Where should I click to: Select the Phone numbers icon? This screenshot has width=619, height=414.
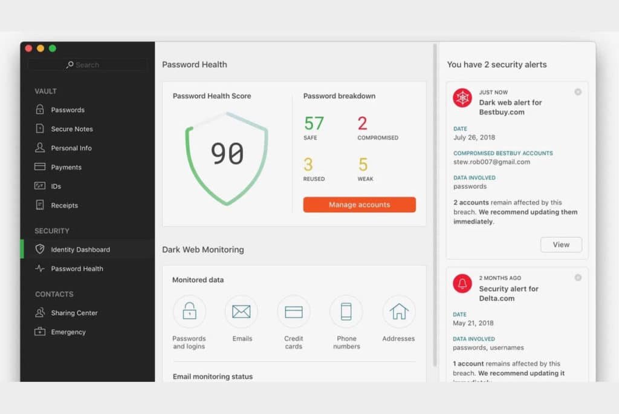tap(346, 312)
